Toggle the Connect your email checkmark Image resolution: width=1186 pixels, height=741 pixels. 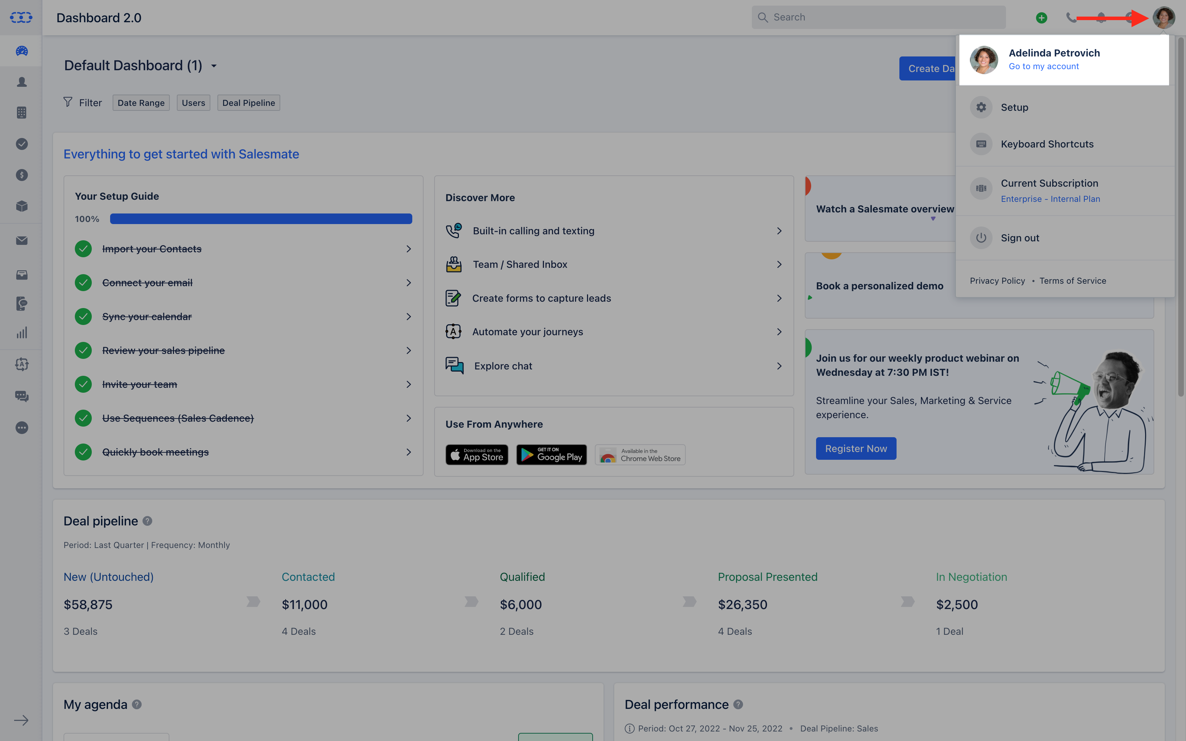click(83, 283)
